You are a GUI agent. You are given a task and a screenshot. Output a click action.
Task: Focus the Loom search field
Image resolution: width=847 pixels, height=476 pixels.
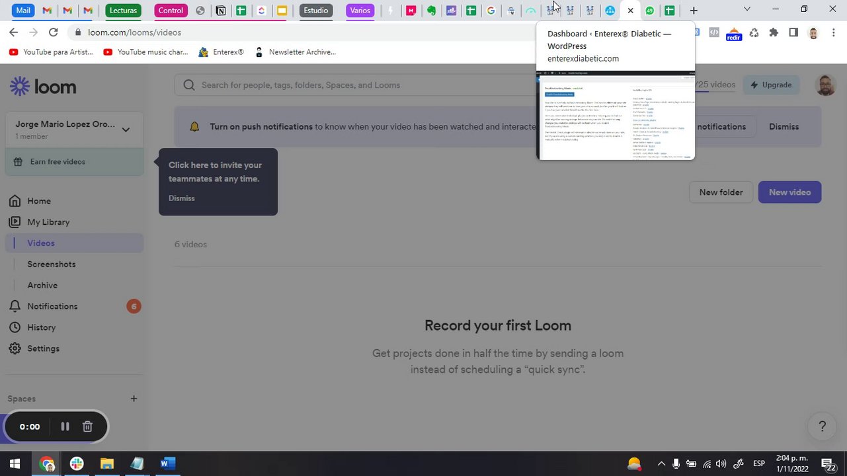357,85
